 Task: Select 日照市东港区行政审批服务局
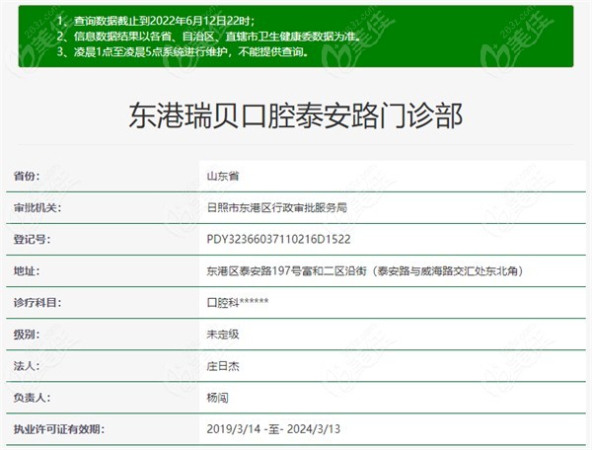276,207
